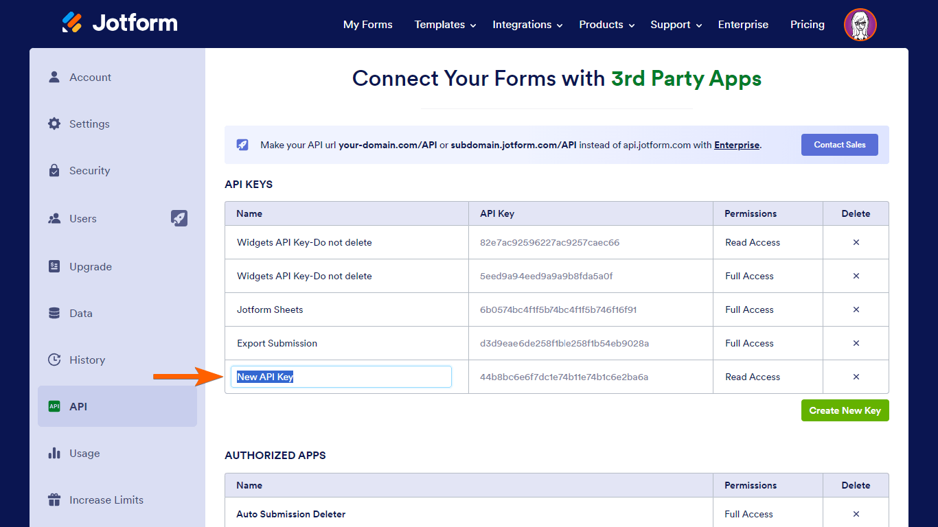Open the user avatar profile menu
Viewport: 938px width, 527px height.
point(860,25)
